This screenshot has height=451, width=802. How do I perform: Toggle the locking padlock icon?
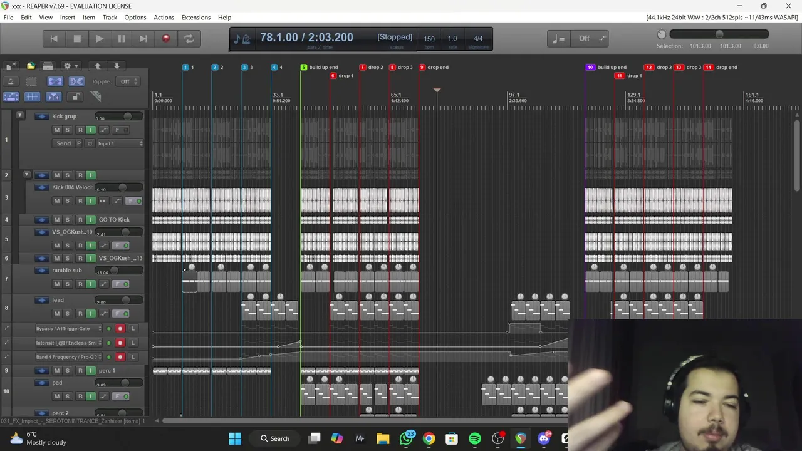coord(75,96)
